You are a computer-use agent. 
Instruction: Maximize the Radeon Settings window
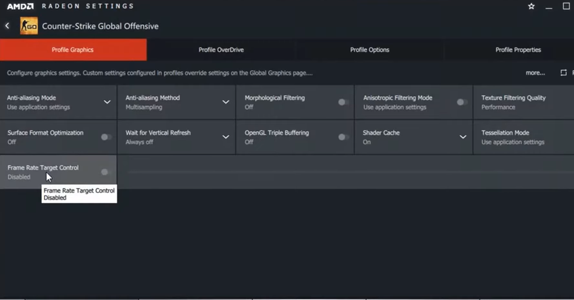(x=566, y=6)
